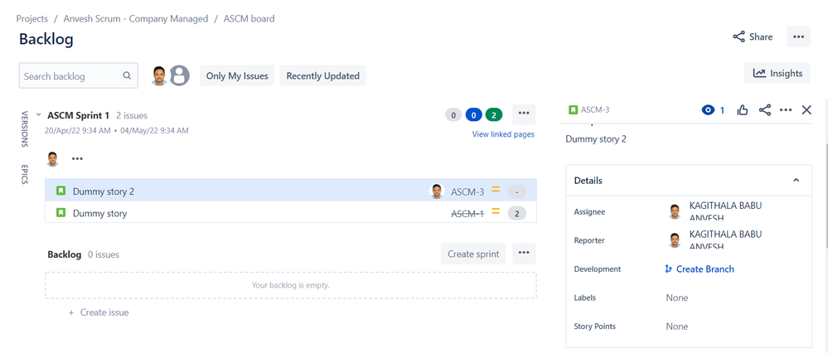
Task: Click assignee avatar on ASCM-3 row
Action: click(x=437, y=191)
